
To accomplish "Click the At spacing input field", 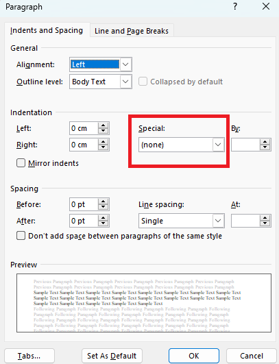I will click(x=245, y=221).
